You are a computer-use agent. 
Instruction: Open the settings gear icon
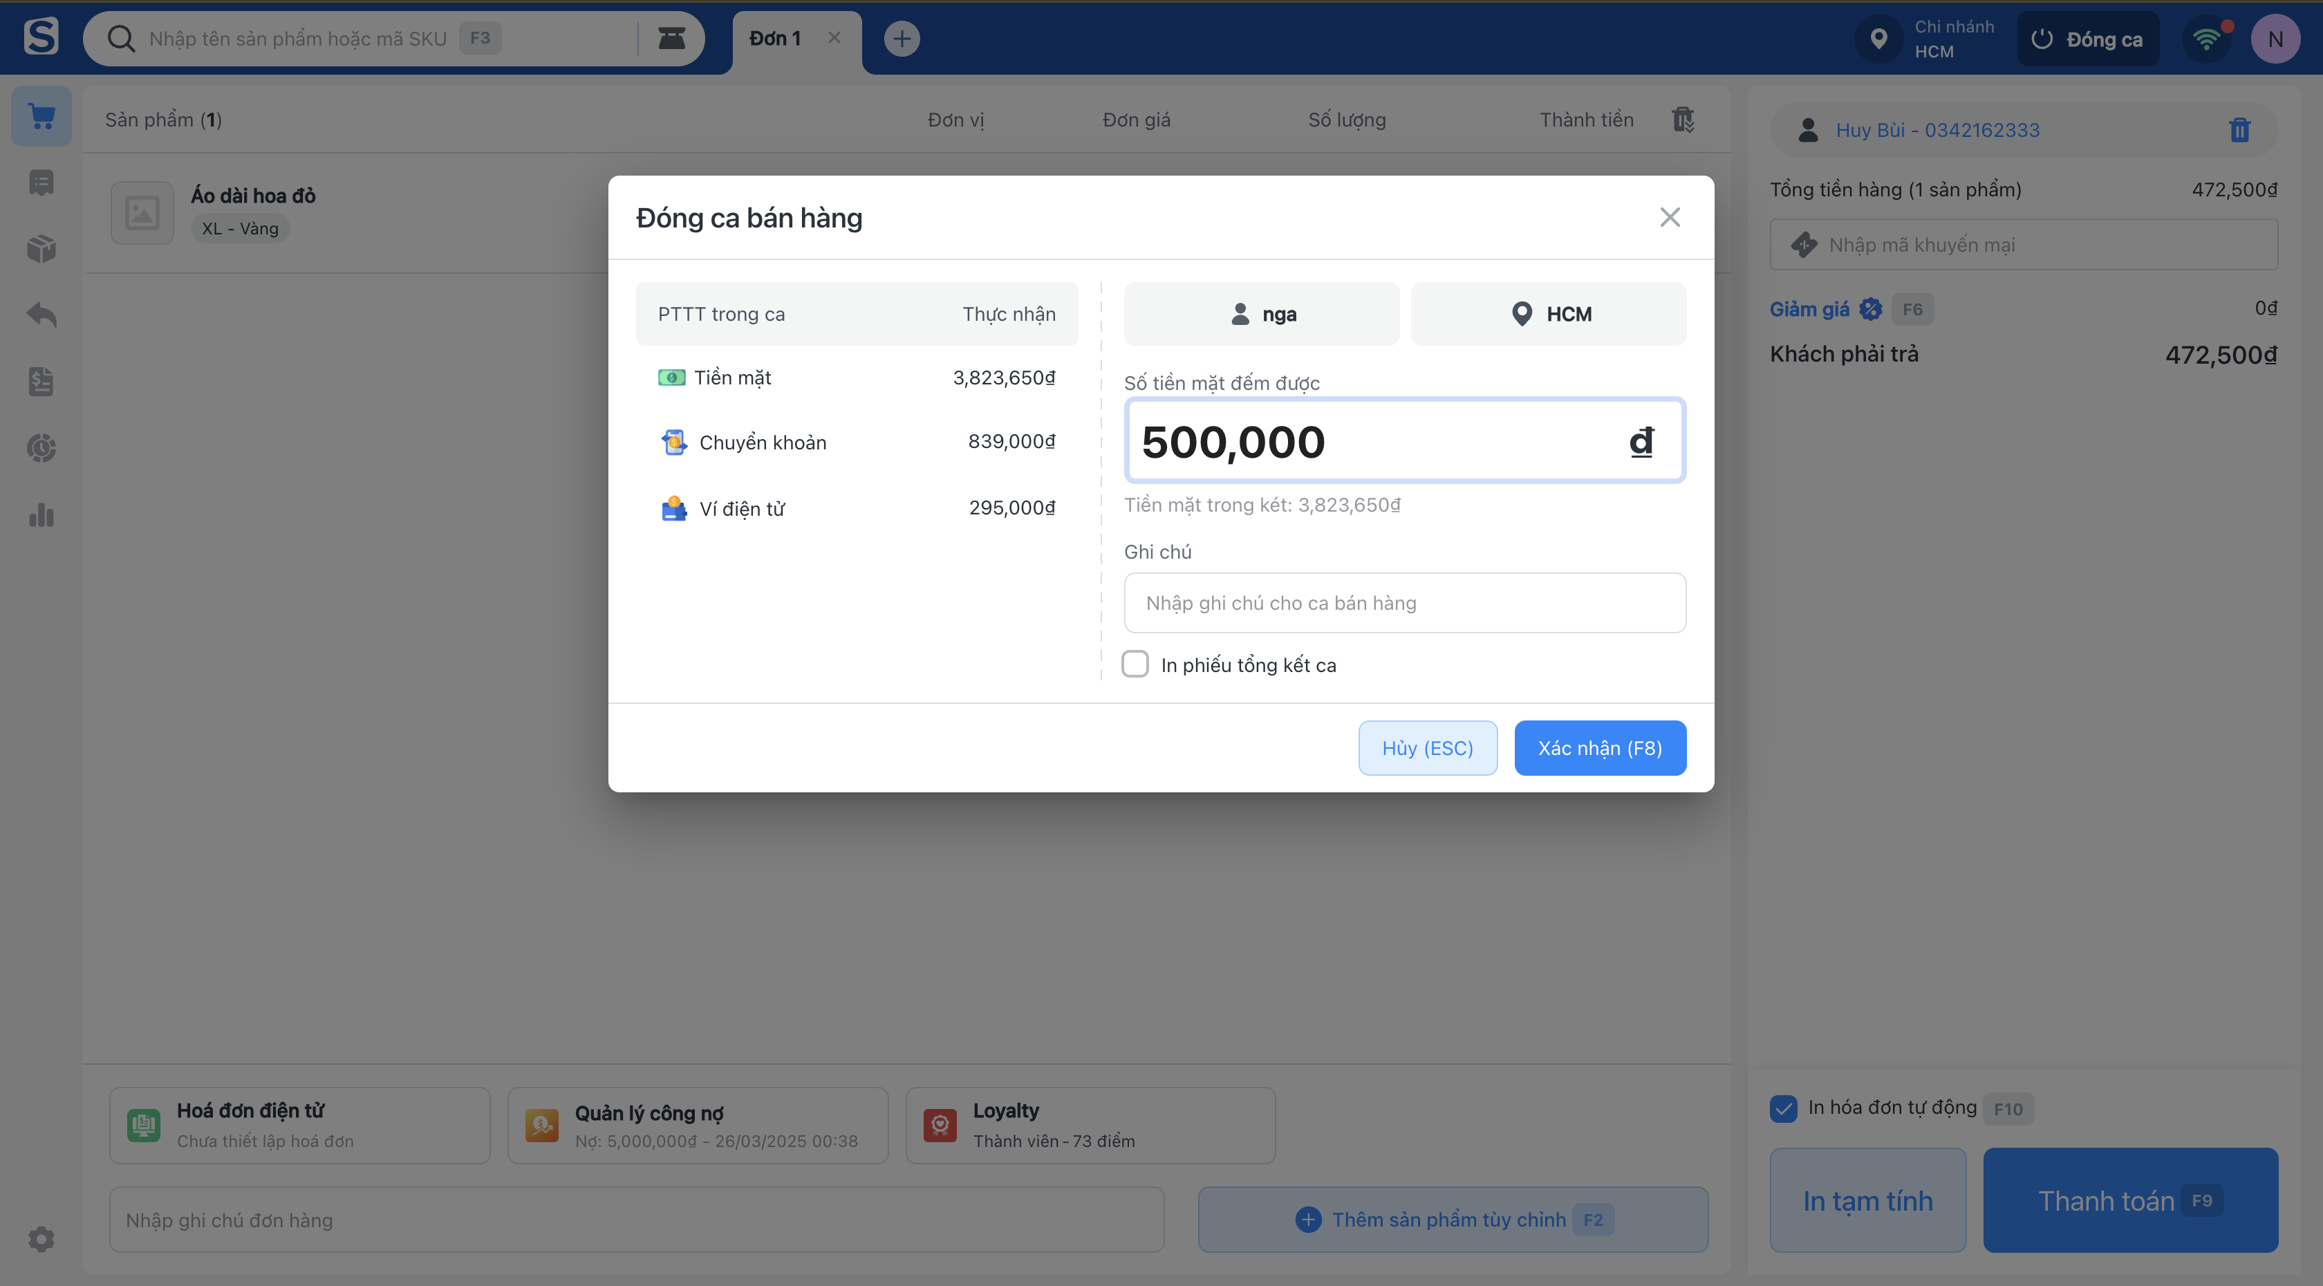[x=41, y=1238]
